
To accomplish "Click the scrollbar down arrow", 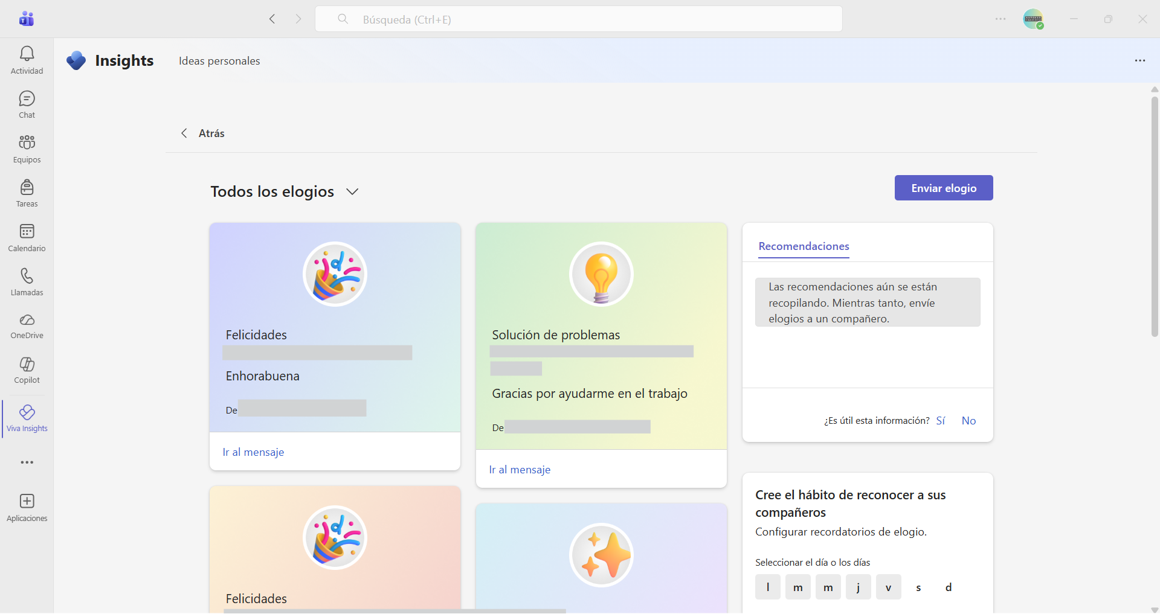I will coord(1154,610).
